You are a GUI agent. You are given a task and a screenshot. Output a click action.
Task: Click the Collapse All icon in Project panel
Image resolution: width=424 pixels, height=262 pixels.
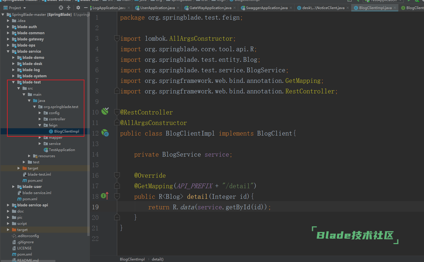[69, 8]
